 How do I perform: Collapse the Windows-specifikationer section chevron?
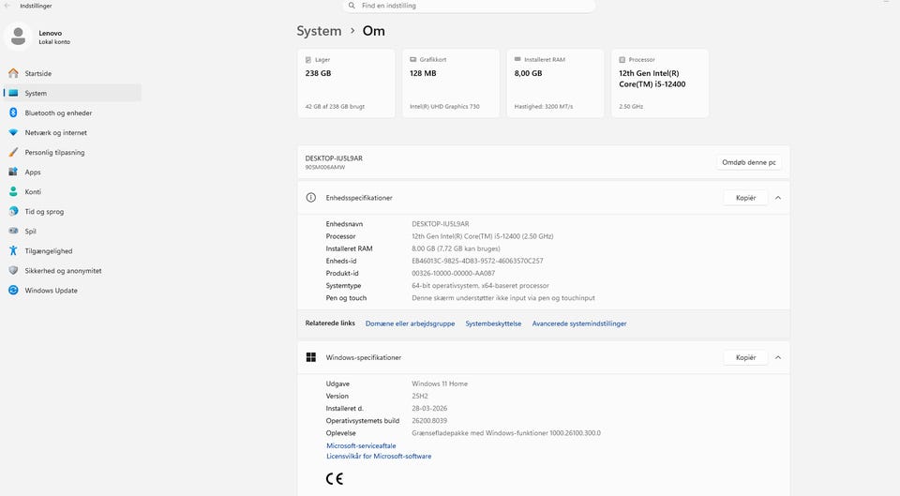pyautogui.click(x=778, y=357)
